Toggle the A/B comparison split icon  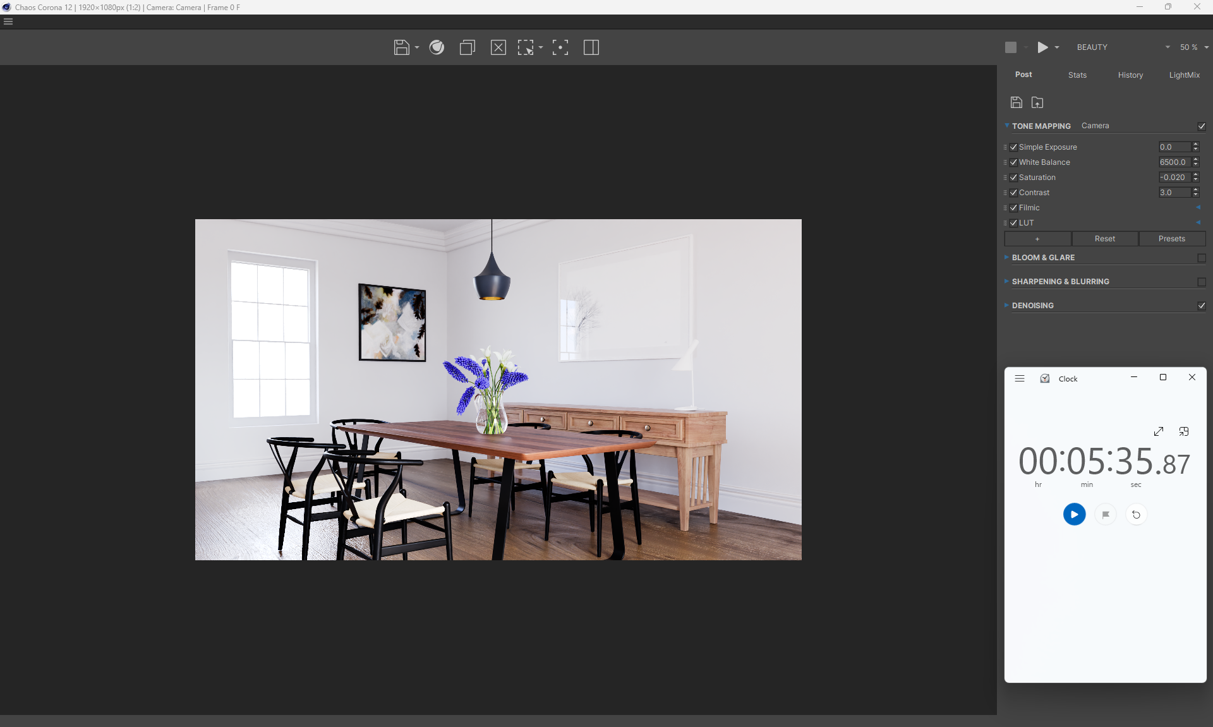[591, 47]
